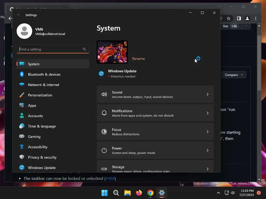Toggle Chrome side panel icon
The height and width of the screenshot is (199, 266).
pos(239,18)
